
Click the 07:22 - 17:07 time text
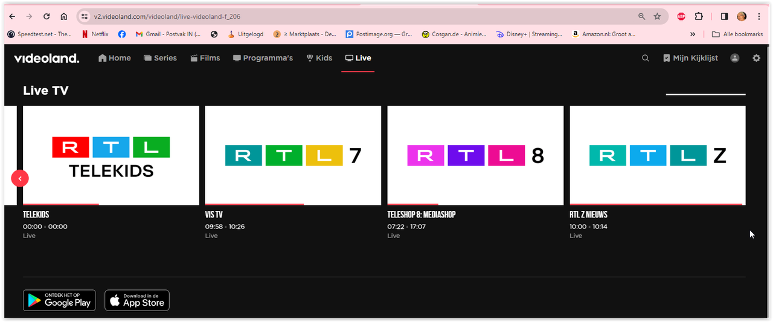407,227
